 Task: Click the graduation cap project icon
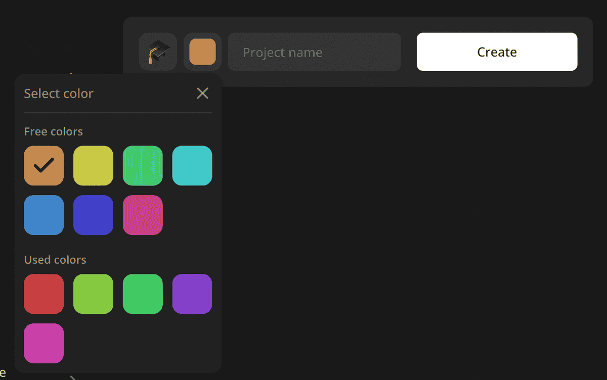click(157, 52)
